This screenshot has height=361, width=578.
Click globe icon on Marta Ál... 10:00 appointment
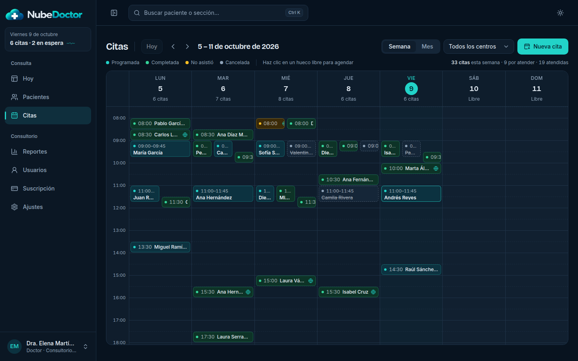click(x=436, y=168)
